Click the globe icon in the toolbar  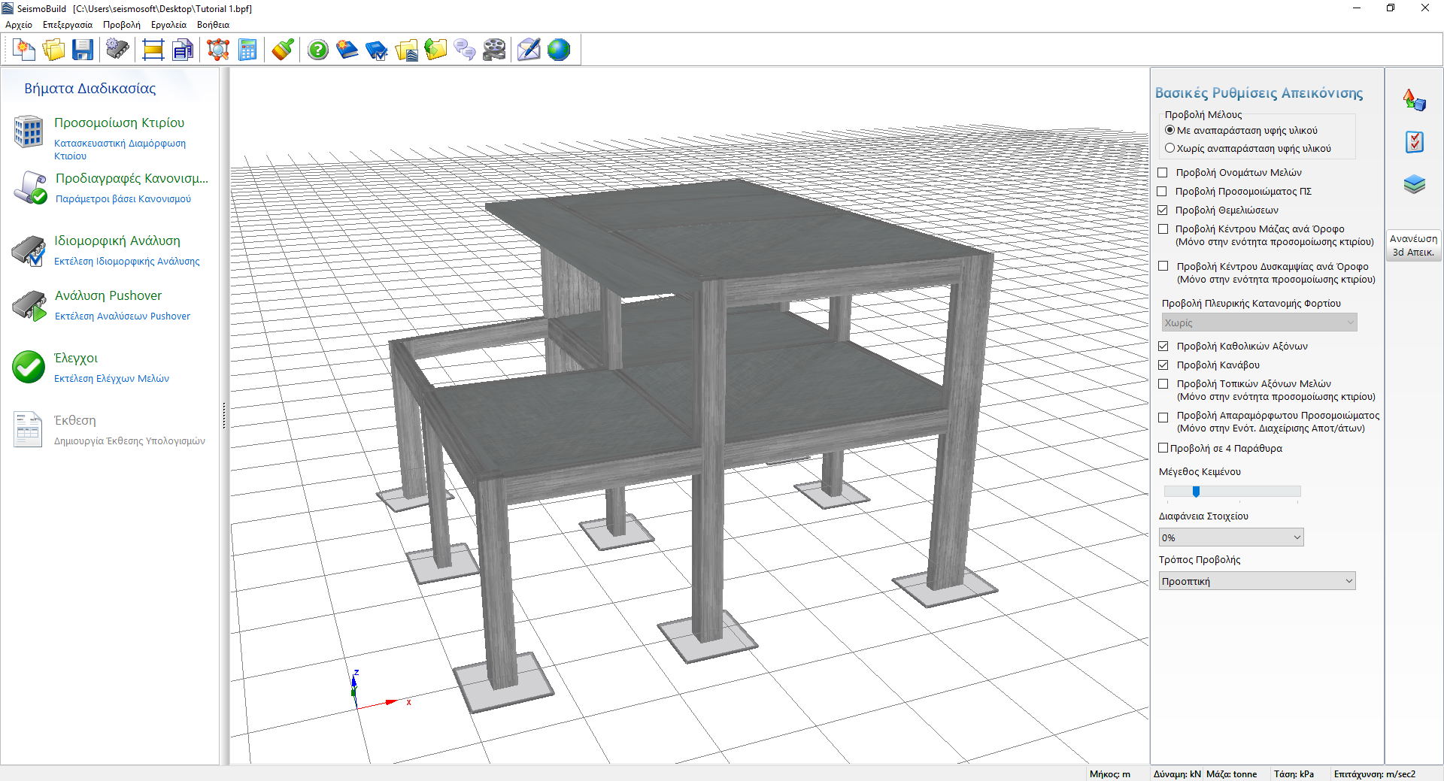tap(559, 50)
